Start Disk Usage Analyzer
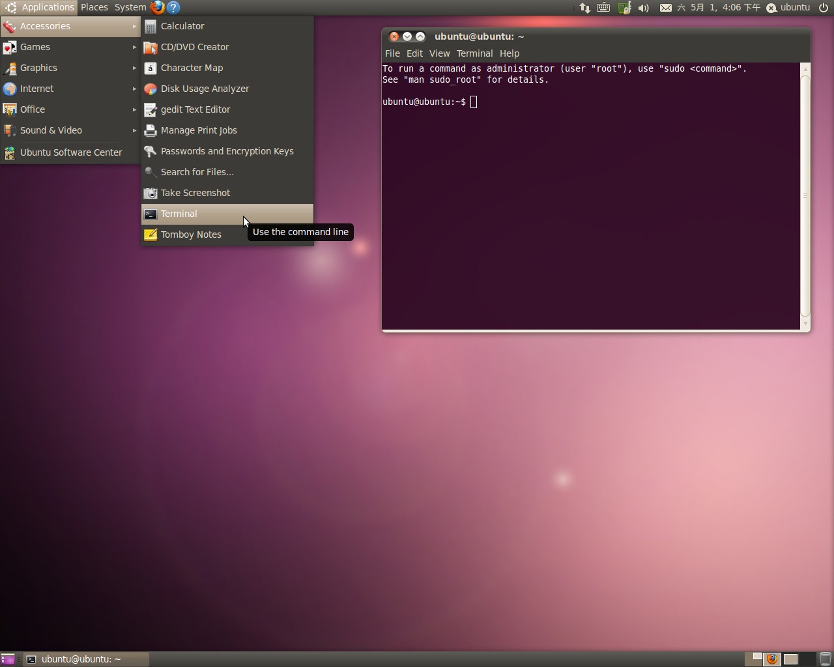 (x=227, y=89)
